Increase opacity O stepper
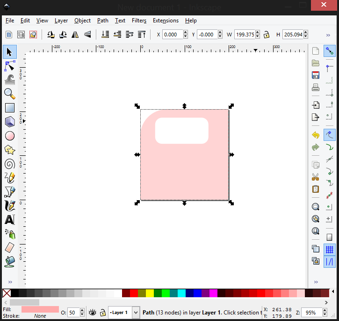This screenshot has height=321, width=339. 82,310
